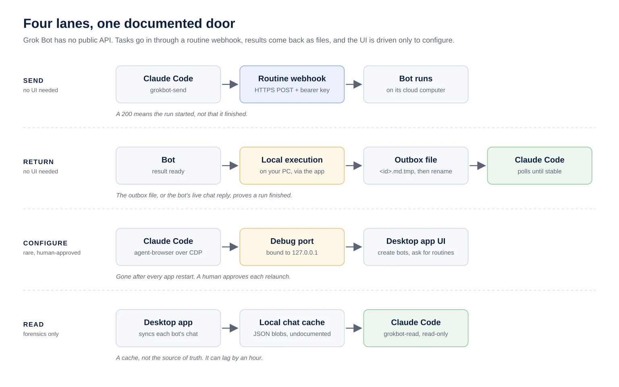619x387 pixels.
Task: Click the arrow from Routine webhook to Bot runs
Action: pyautogui.click(x=354, y=84)
